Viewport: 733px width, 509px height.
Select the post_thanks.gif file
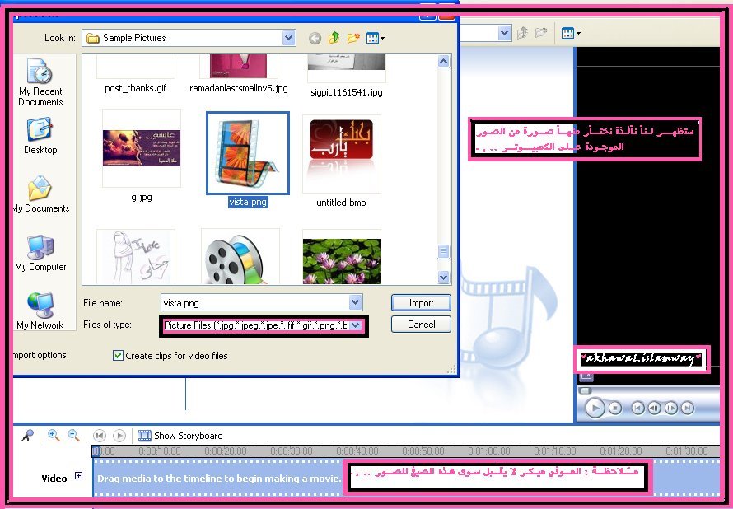pos(136,88)
